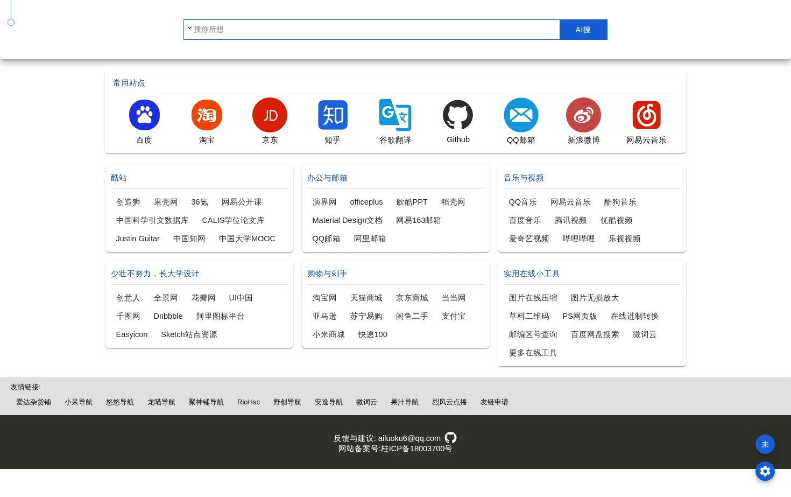Open the Zhihu blue icon
The height and width of the screenshot is (497, 791).
click(333, 115)
